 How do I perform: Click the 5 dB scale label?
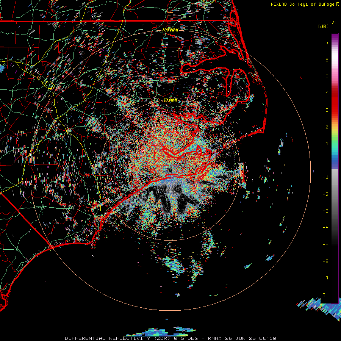(327, 76)
